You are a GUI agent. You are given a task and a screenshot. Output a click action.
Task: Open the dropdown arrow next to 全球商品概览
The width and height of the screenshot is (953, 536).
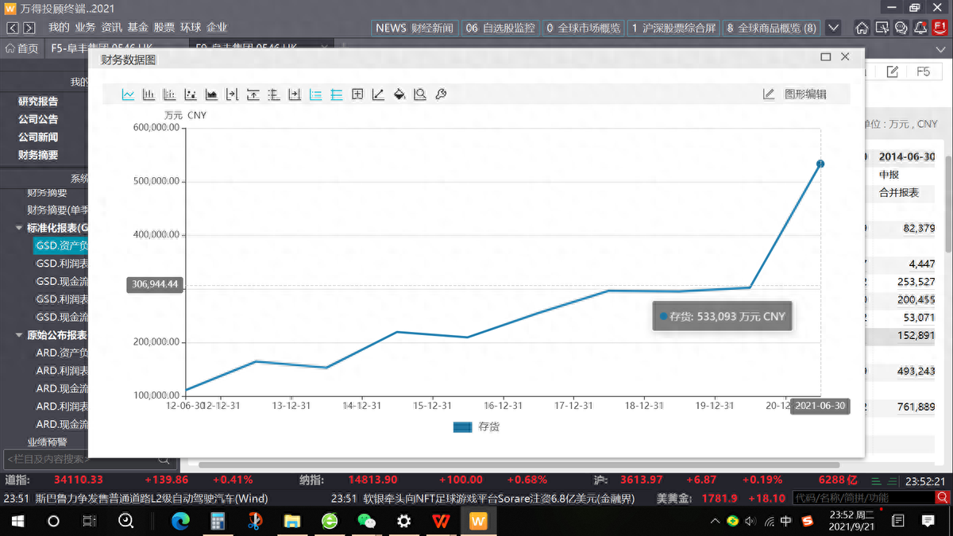(x=833, y=28)
